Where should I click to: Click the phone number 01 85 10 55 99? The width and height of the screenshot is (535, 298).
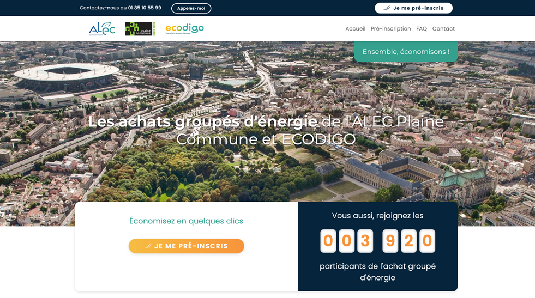(145, 8)
